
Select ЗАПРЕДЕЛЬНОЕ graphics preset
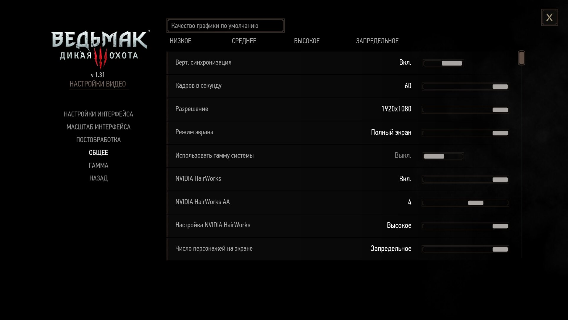point(377,41)
